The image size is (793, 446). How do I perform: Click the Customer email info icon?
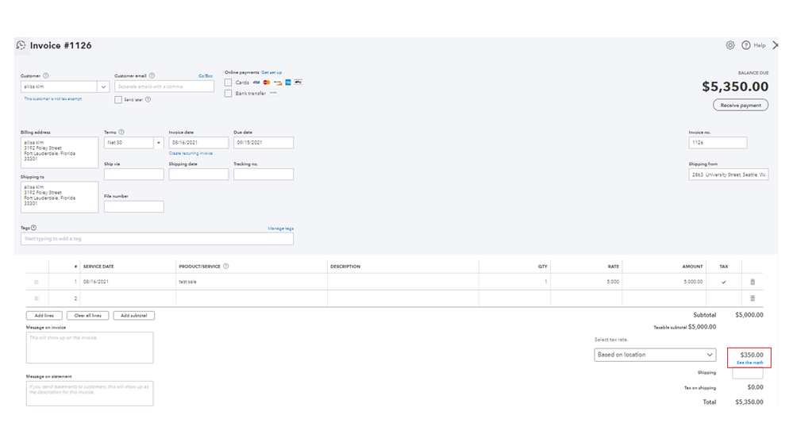[x=152, y=76]
